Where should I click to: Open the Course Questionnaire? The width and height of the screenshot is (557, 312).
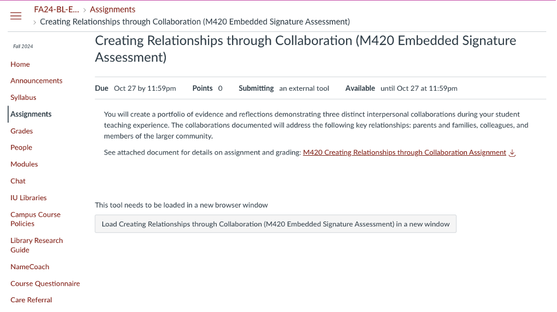pos(45,283)
